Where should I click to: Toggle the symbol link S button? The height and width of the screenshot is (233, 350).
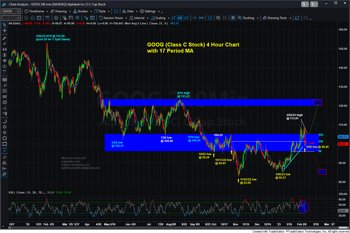(x=305, y=4)
